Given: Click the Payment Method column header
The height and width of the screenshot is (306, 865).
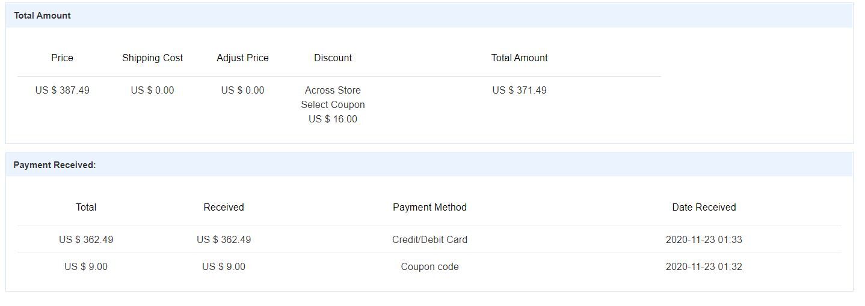Looking at the screenshot, I should [x=429, y=207].
